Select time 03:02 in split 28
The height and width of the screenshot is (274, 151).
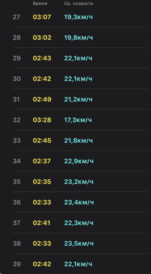42,38
